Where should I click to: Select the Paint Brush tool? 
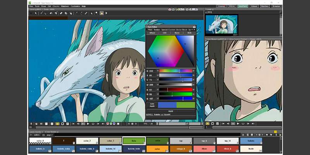click(x=56, y=13)
